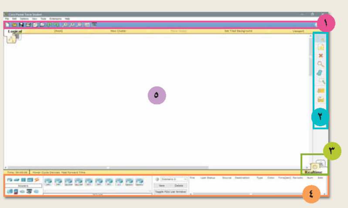The width and height of the screenshot is (348, 208).
Task: Open the Extensions menu
Action: tap(55, 19)
